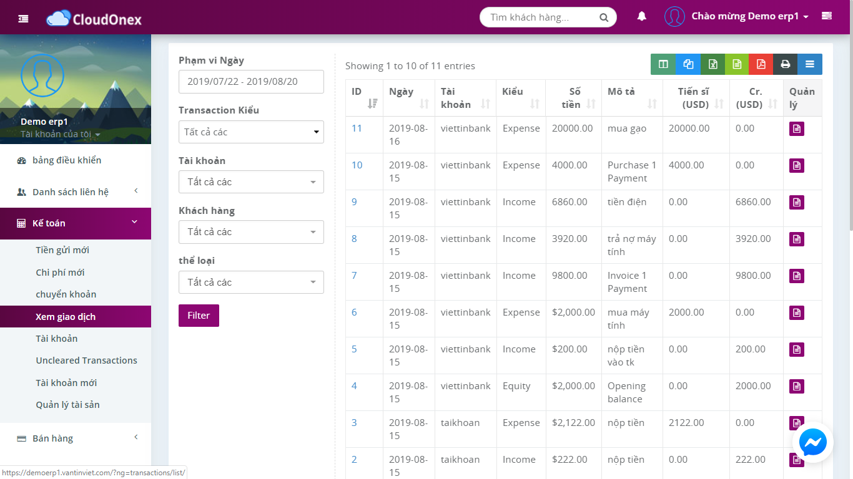Open the Tài khoản của tôi dropdown
The image size is (853, 479).
[61, 134]
